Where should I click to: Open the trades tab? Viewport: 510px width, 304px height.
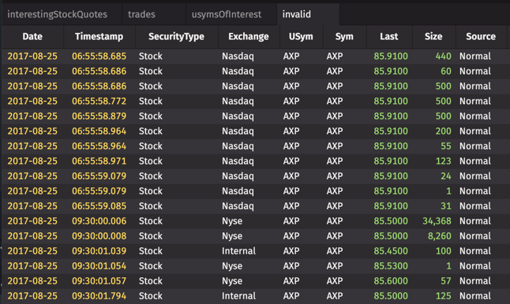coord(141,14)
